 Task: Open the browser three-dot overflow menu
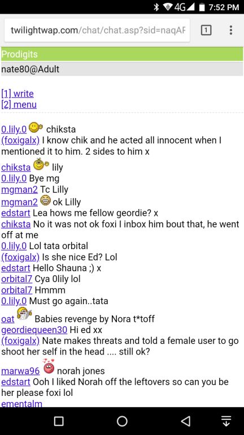[230, 30]
